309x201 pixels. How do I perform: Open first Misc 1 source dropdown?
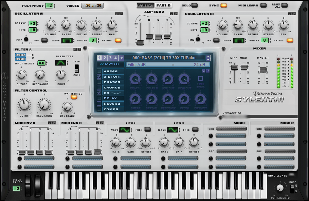pos(232,129)
